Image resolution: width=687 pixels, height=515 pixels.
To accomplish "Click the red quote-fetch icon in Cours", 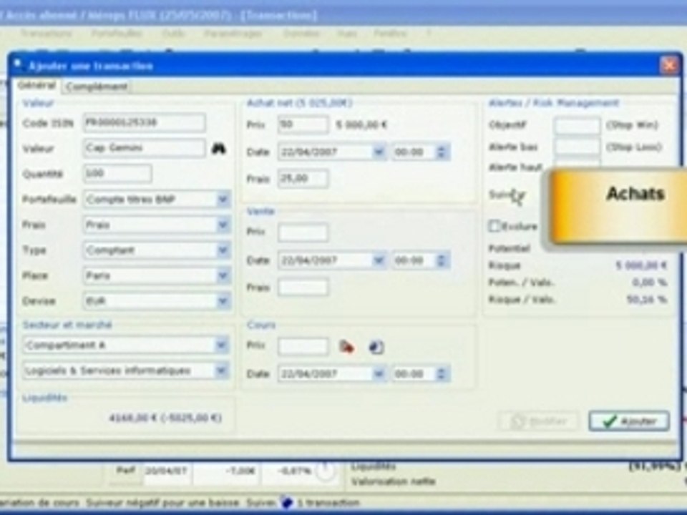I will 346,348.
